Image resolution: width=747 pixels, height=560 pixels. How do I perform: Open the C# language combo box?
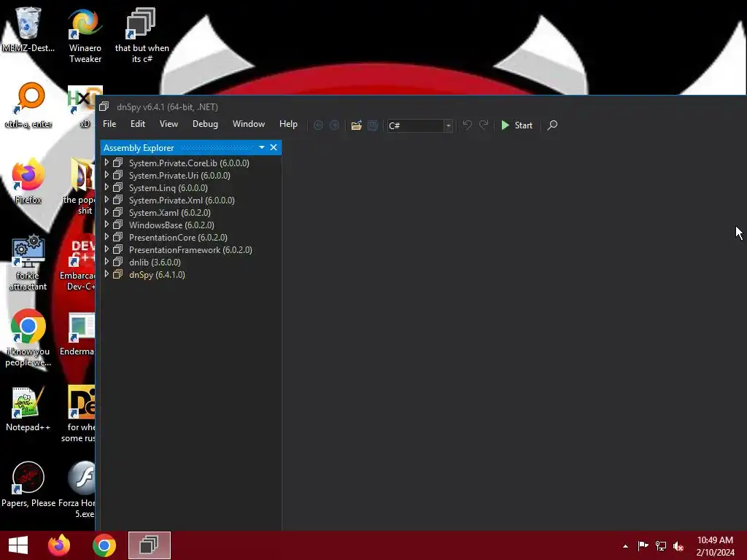click(419, 125)
